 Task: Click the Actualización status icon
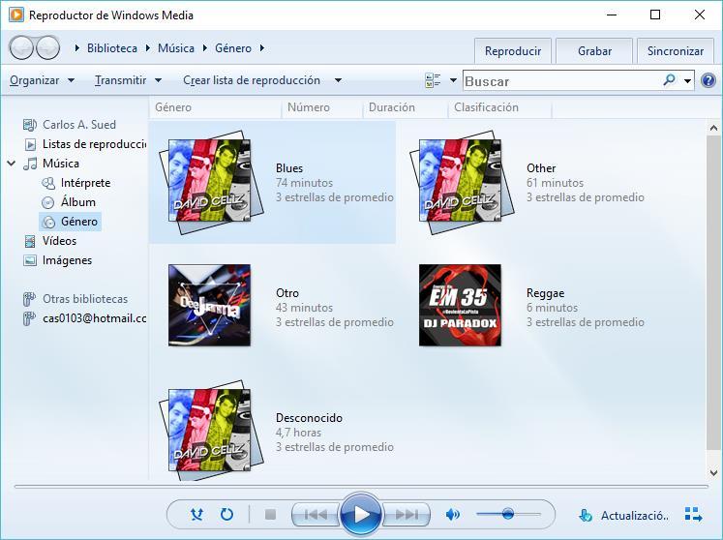pyautogui.click(x=586, y=515)
